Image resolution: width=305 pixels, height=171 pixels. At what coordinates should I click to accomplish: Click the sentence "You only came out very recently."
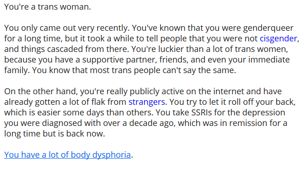(67, 28)
